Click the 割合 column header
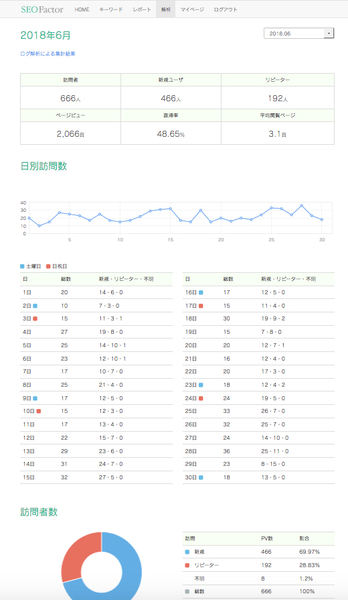The image size is (348, 600). (x=304, y=538)
